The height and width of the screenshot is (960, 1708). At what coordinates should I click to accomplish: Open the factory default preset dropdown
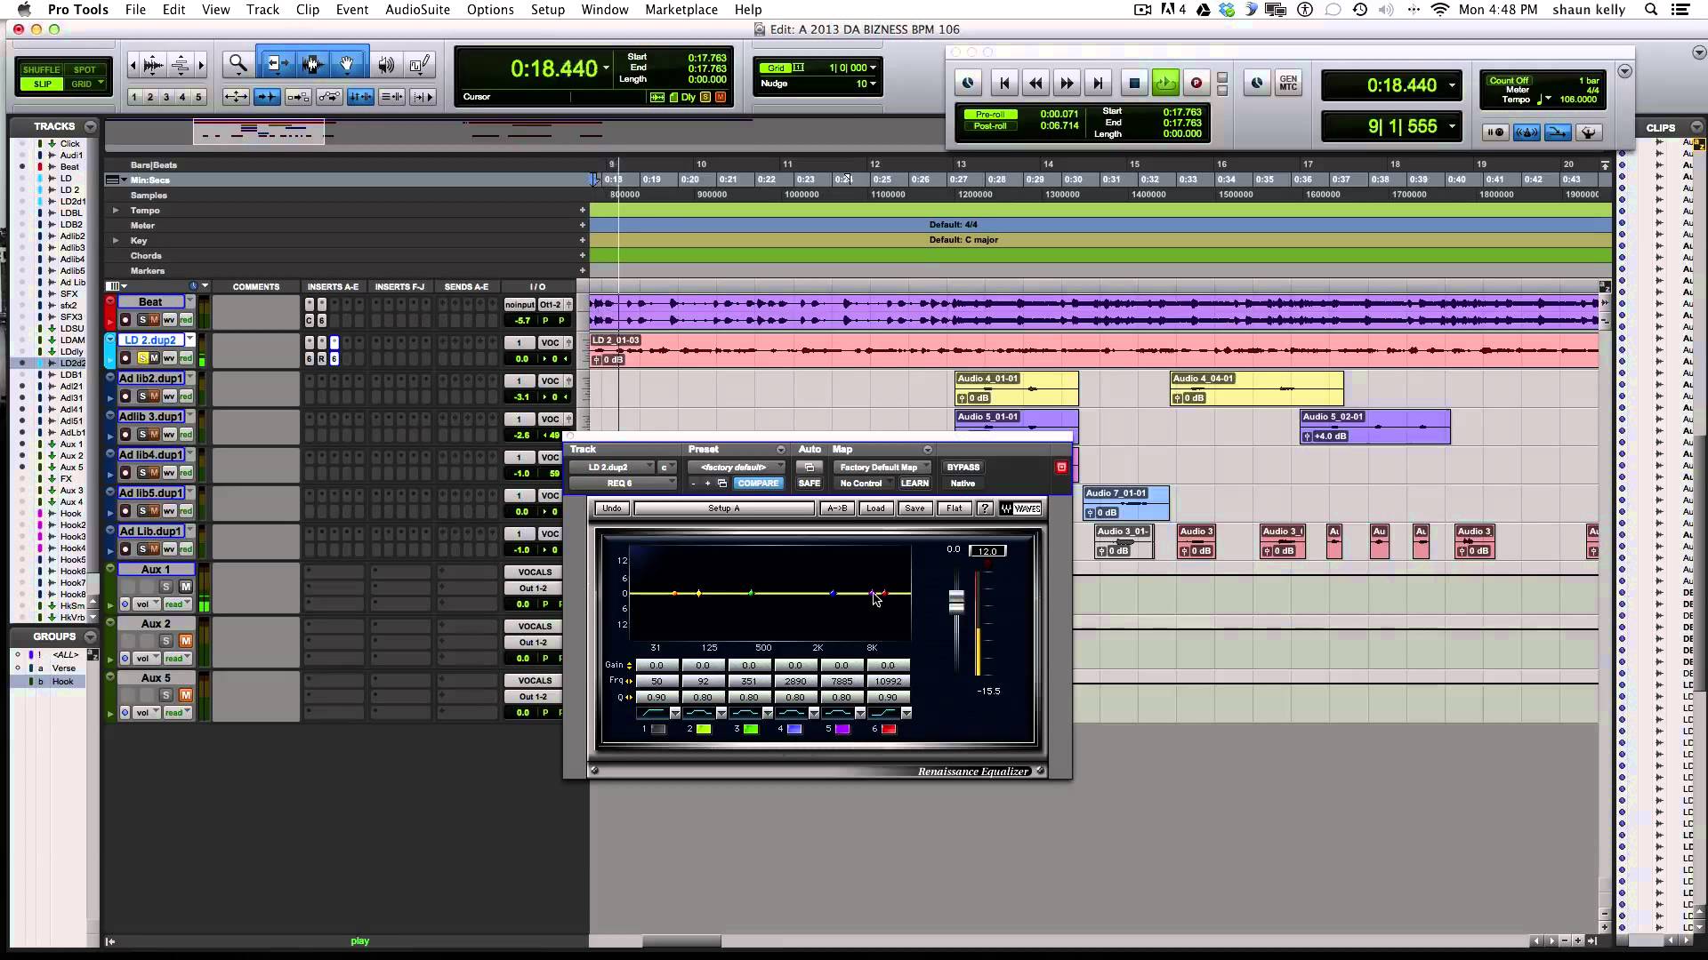(737, 468)
